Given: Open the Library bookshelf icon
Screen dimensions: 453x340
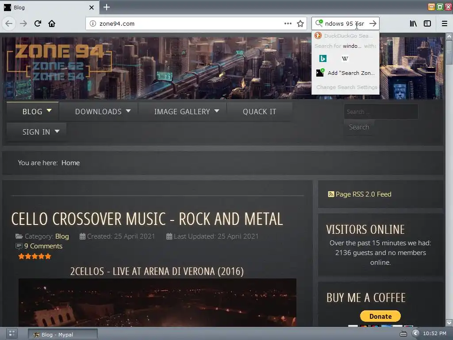Looking at the screenshot, I should click(413, 23).
